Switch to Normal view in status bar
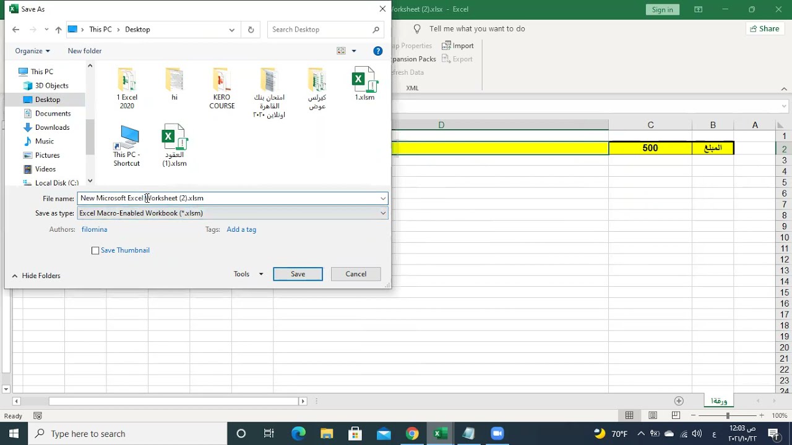Screen dimensions: 792x445 629,415
